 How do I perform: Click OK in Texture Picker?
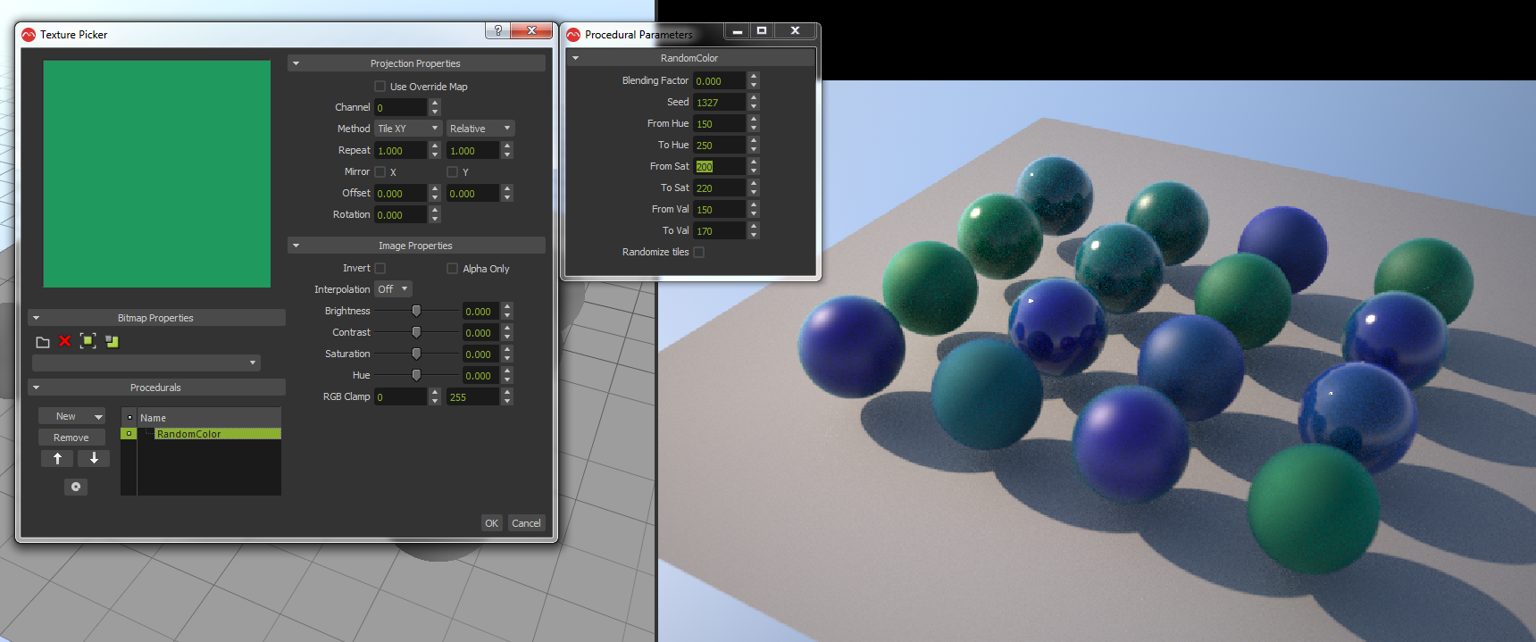492,523
